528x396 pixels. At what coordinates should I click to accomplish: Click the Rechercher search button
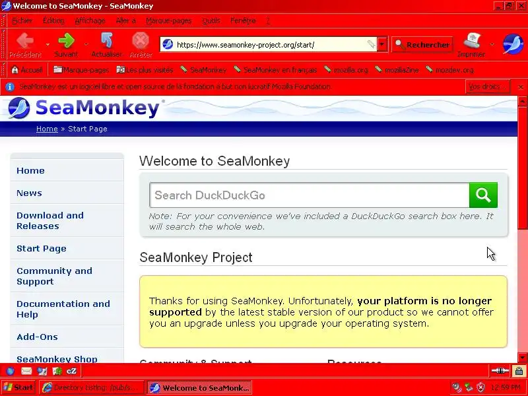click(x=422, y=44)
